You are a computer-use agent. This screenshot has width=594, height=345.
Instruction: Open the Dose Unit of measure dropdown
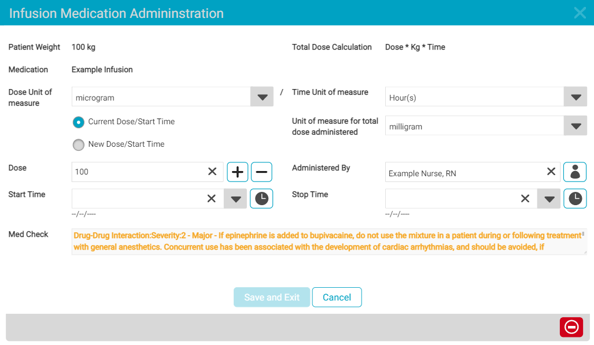[x=261, y=97]
